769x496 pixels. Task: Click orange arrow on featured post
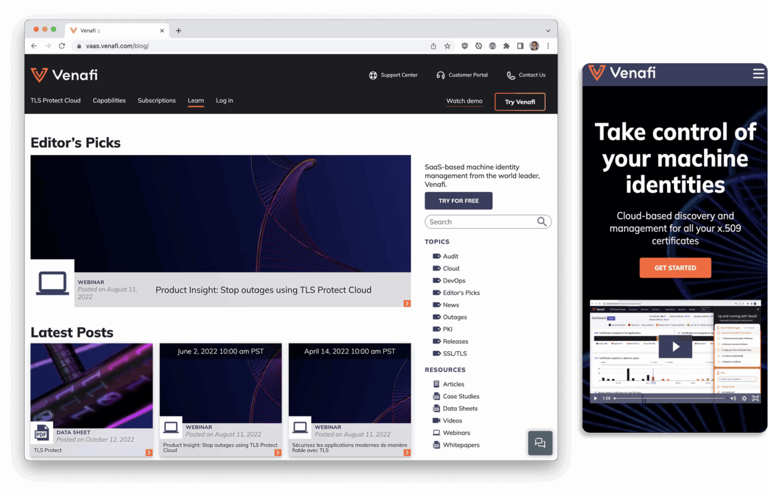pos(407,303)
